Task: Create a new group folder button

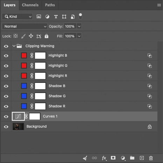Action: pyautogui.click(x=132, y=158)
